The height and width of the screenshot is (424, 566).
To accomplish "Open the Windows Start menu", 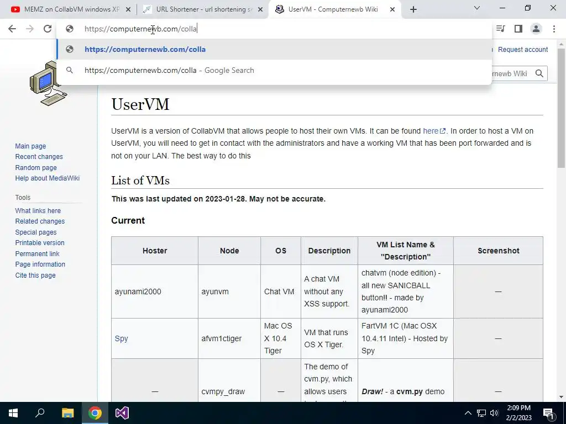I will click(x=13, y=413).
